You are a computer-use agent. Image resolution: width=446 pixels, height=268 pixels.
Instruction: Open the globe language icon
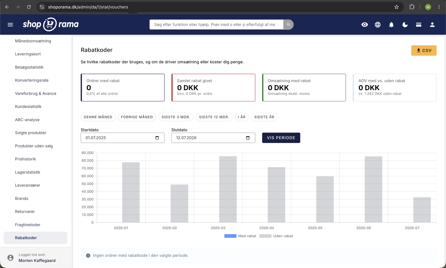[x=378, y=25]
